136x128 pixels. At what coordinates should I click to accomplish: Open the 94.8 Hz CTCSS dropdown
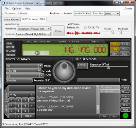click(23, 71)
